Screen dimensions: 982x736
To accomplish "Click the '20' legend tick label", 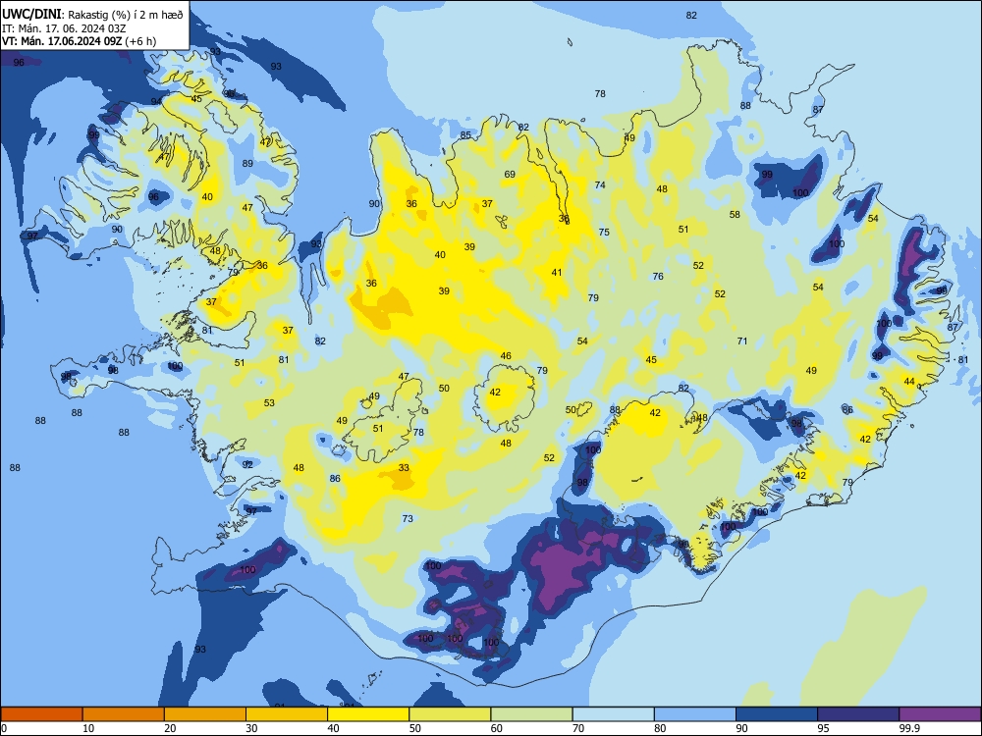I will (x=170, y=728).
